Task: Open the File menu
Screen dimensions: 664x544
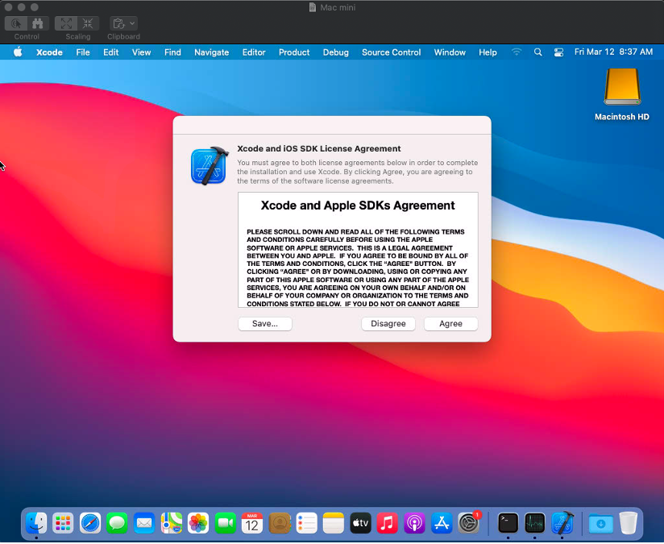Action: 83,52
